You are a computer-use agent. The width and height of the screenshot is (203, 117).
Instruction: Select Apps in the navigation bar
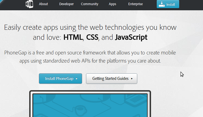click(x=113, y=4)
